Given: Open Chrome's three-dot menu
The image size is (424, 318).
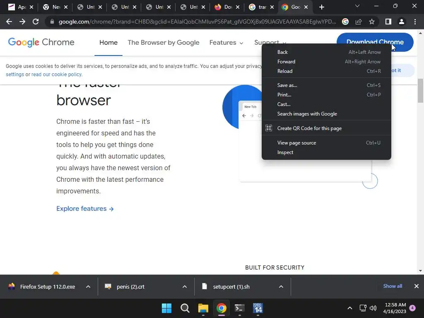Looking at the screenshot, I should (x=415, y=22).
